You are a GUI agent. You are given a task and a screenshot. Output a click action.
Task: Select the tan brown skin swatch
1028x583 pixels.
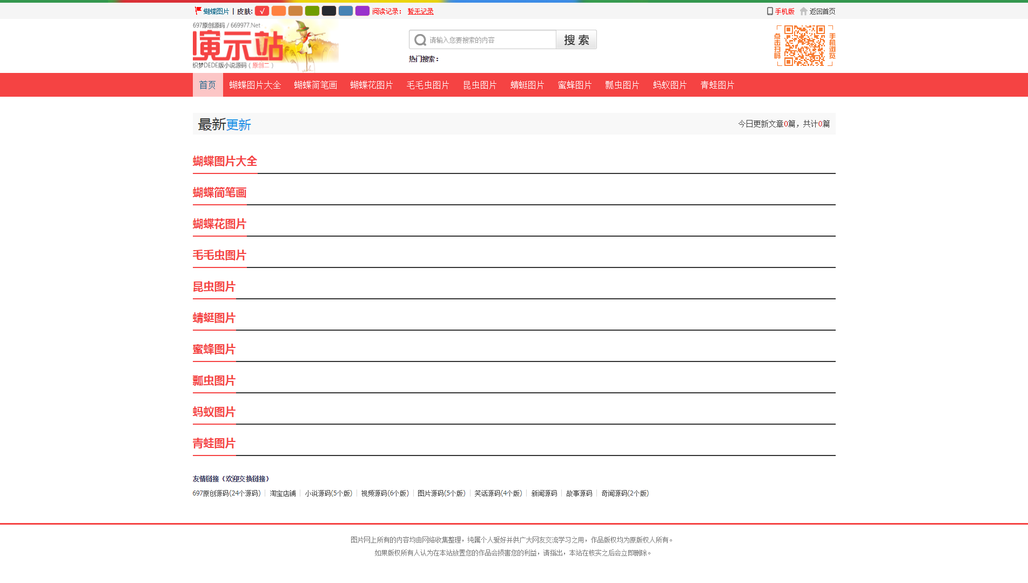(295, 11)
